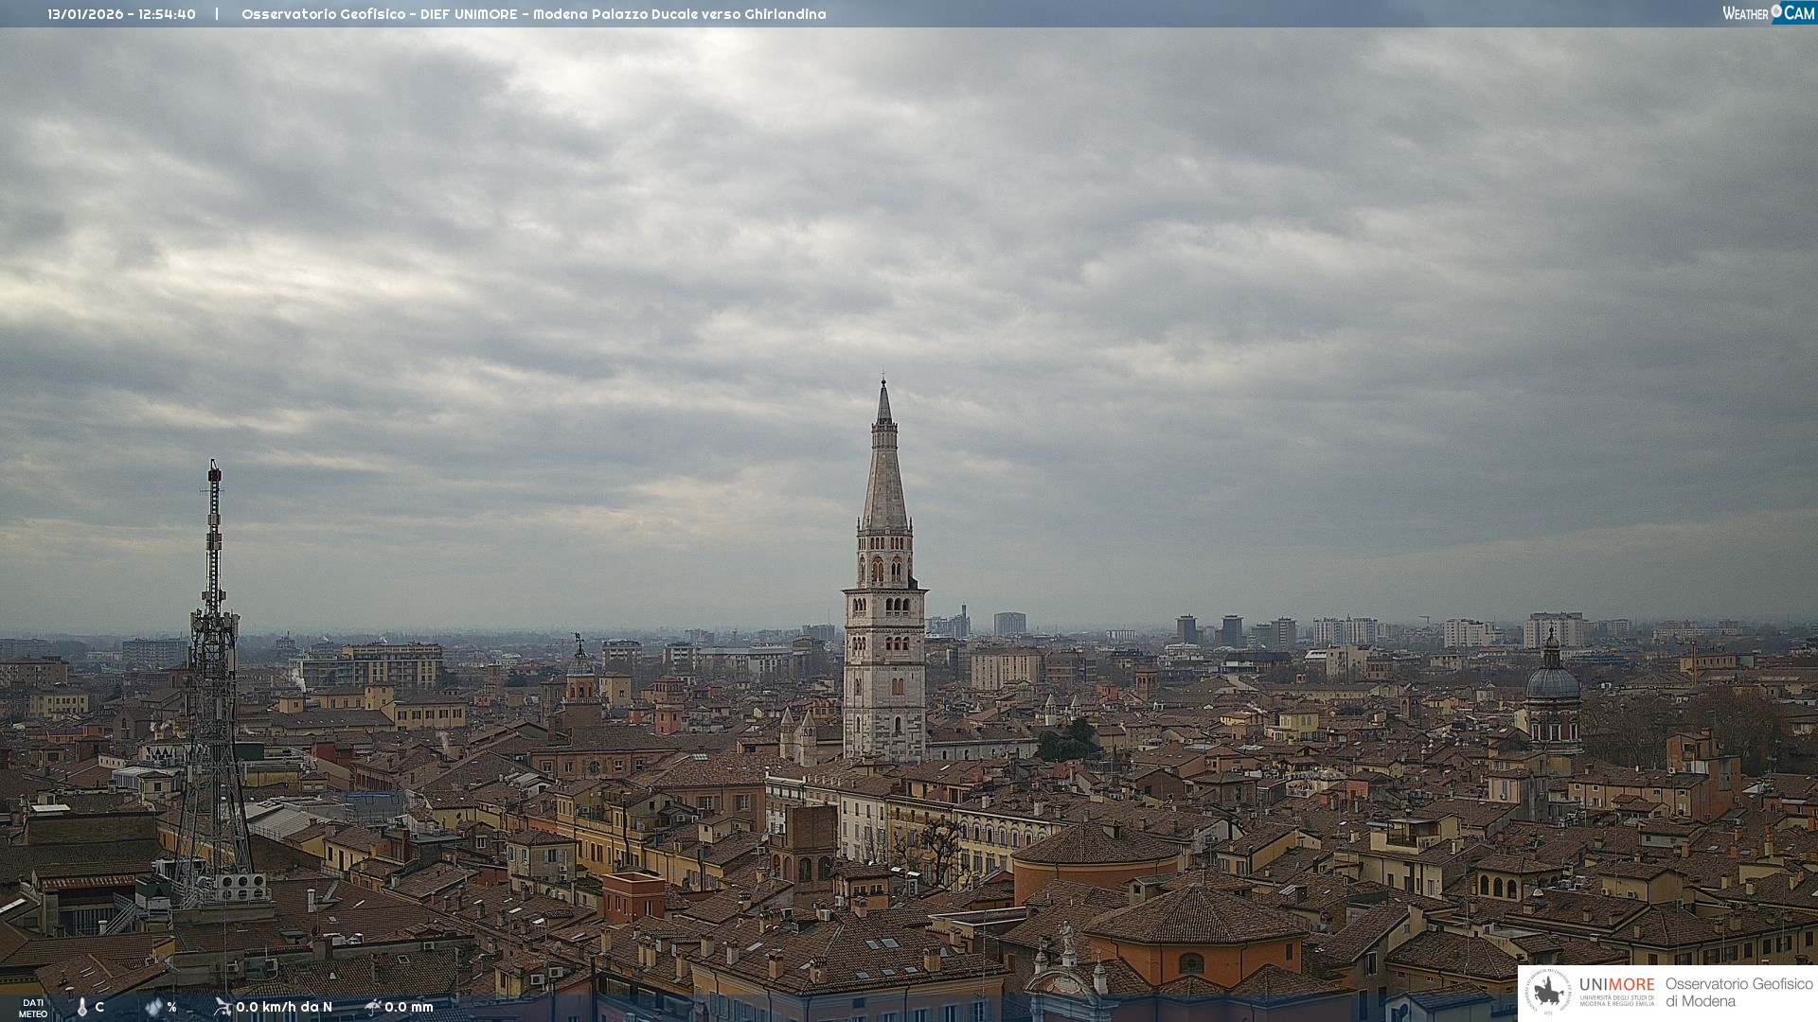Click the Weather word in top logo
Image resolution: width=1818 pixels, height=1022 pixels.
click(x=1745, y=13)
